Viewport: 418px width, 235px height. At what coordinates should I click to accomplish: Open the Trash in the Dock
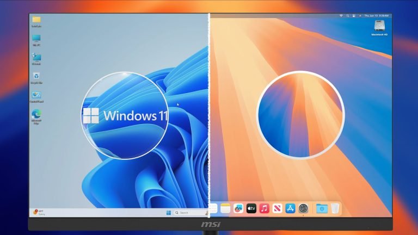pyautogui.click(x=335, y=208)
